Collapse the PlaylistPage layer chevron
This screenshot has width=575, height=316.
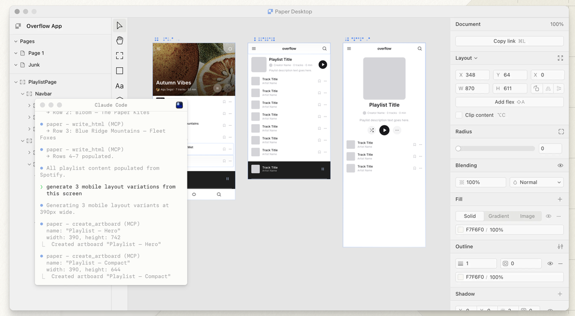(x=16, y=82)
